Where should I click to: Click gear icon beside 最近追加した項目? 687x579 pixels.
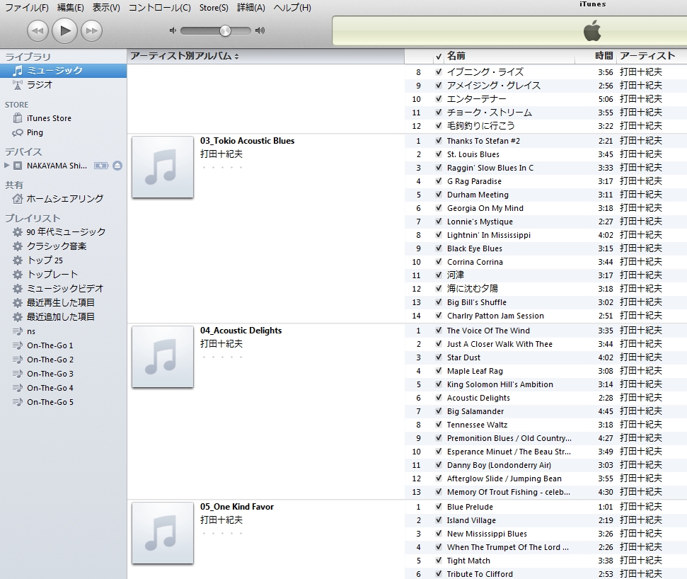(18, 316)
